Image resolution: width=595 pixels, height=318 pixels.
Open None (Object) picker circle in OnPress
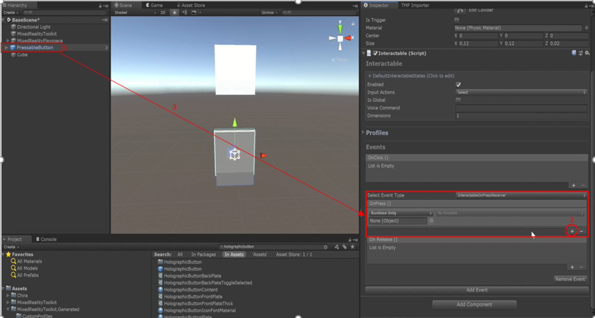pos(431,221)
